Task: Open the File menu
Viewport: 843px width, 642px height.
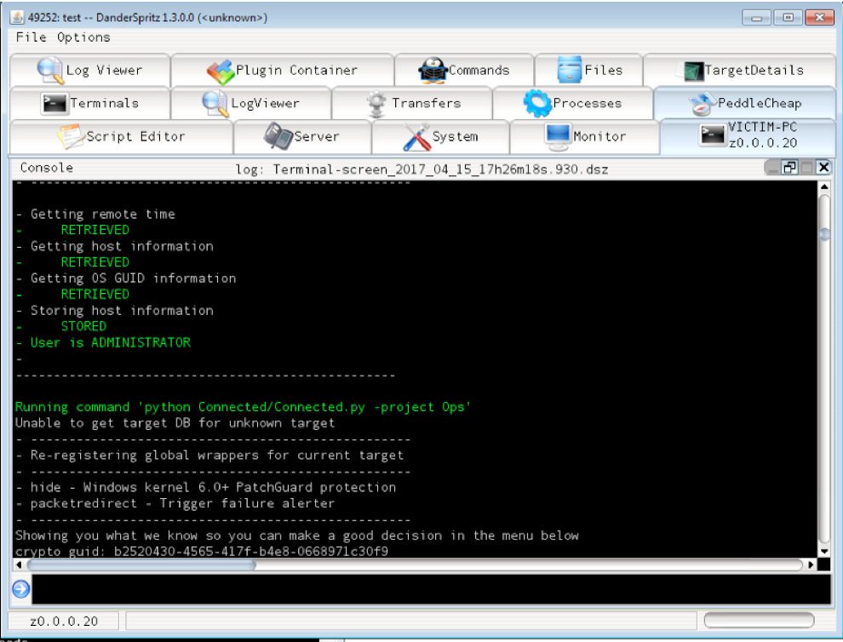Action: [32, 37]
